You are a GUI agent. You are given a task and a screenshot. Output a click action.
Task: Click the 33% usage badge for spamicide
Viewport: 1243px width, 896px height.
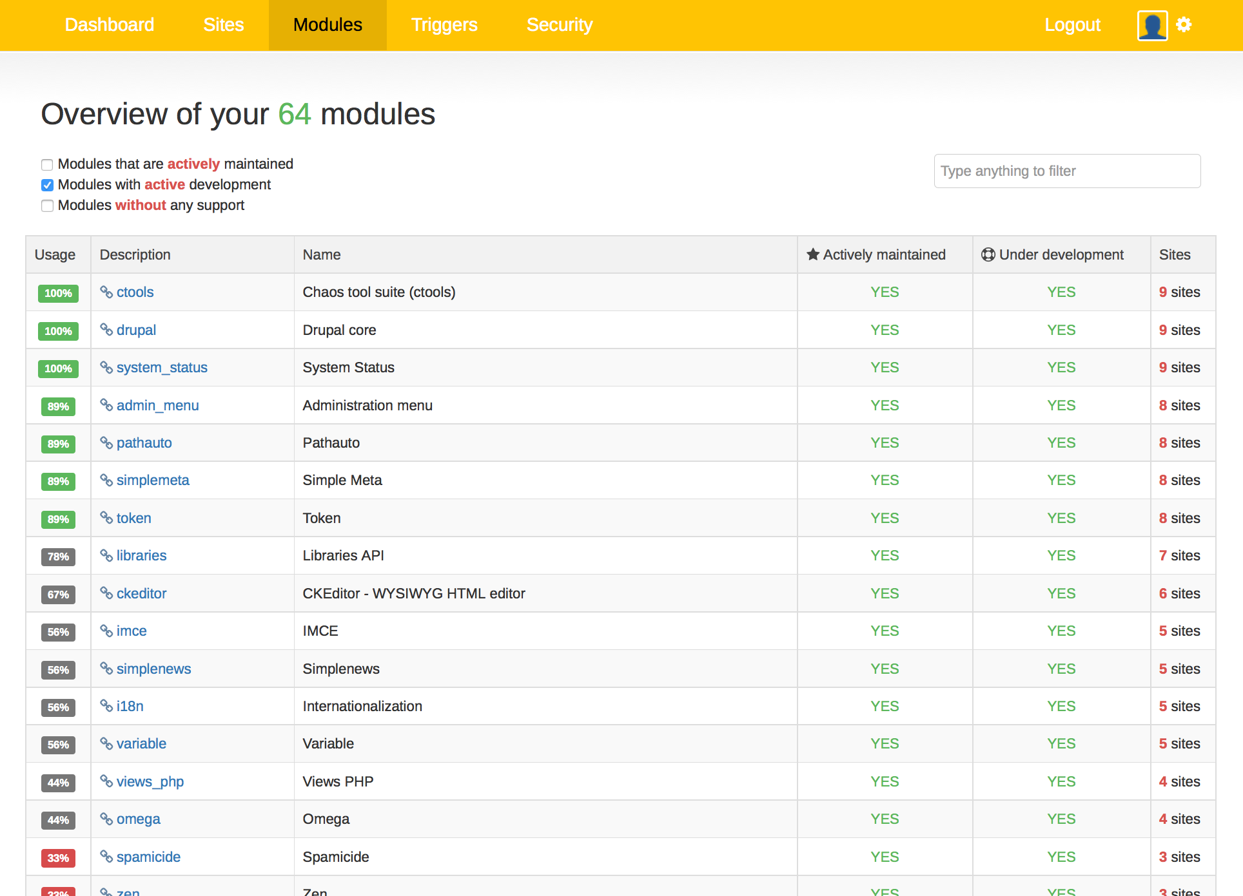tap(58, 858)
